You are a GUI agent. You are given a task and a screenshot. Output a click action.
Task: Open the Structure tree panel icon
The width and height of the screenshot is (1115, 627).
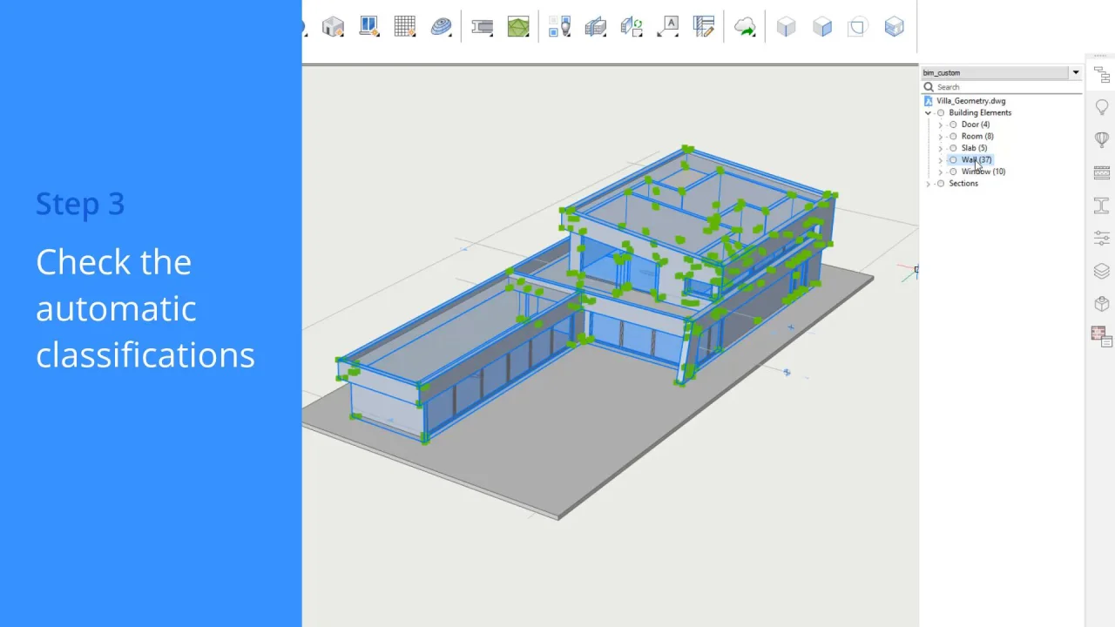(x=1102, y=76)
